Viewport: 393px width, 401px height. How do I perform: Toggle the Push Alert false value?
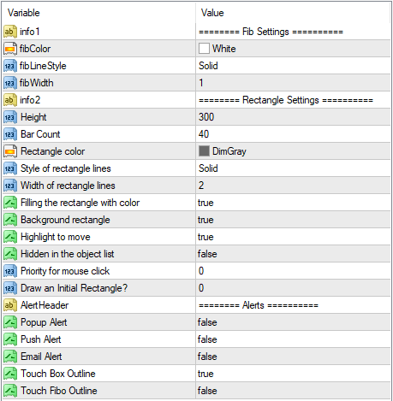pyautogui.click(x=293, y=339)
